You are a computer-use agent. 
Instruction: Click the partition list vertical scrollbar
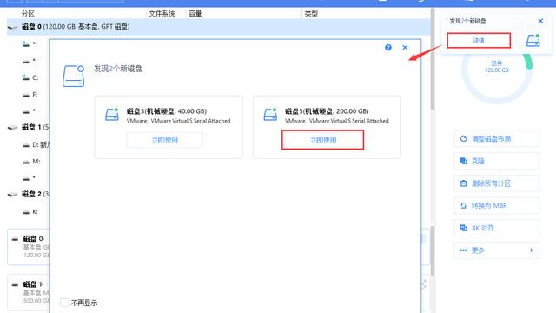click(433, 59)
